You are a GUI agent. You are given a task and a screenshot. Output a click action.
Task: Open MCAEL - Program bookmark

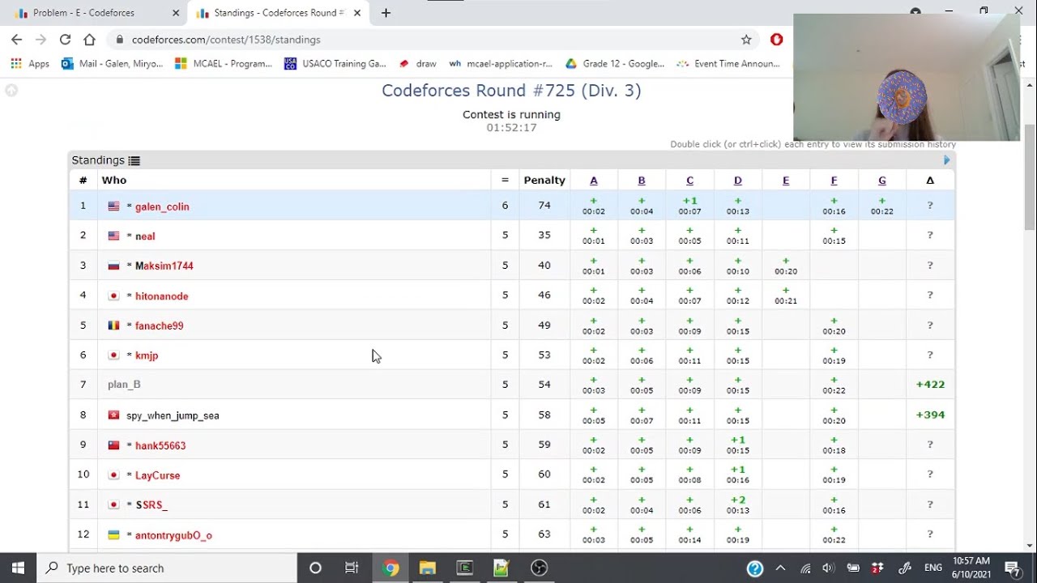[224, 63]
